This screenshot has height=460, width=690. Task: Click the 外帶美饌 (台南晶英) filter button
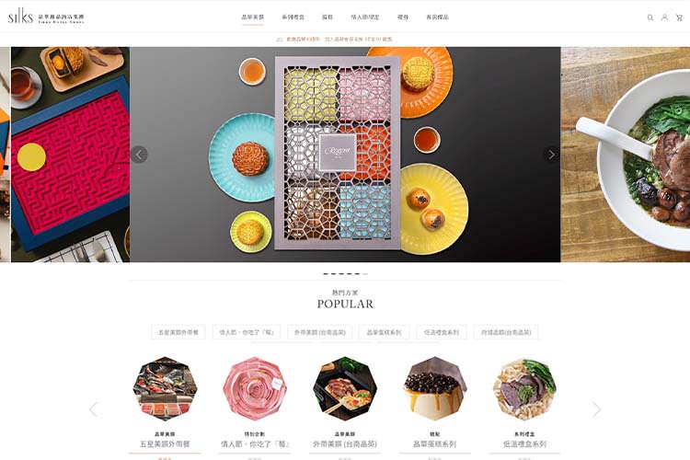(x=320, y=332)
